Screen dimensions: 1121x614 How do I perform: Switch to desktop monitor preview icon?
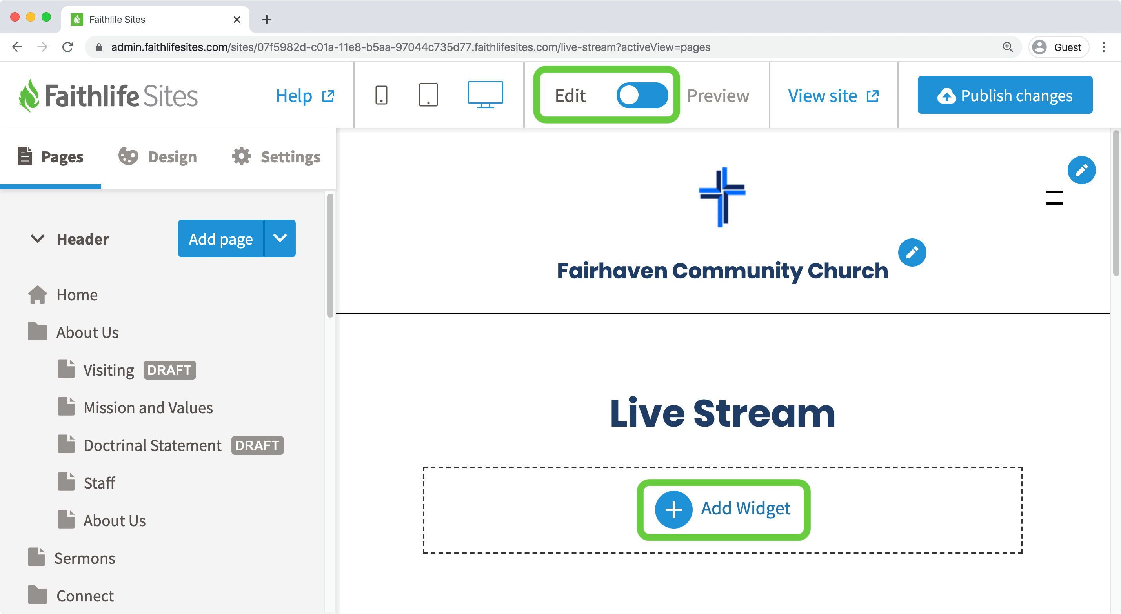[x=485, y=94]
